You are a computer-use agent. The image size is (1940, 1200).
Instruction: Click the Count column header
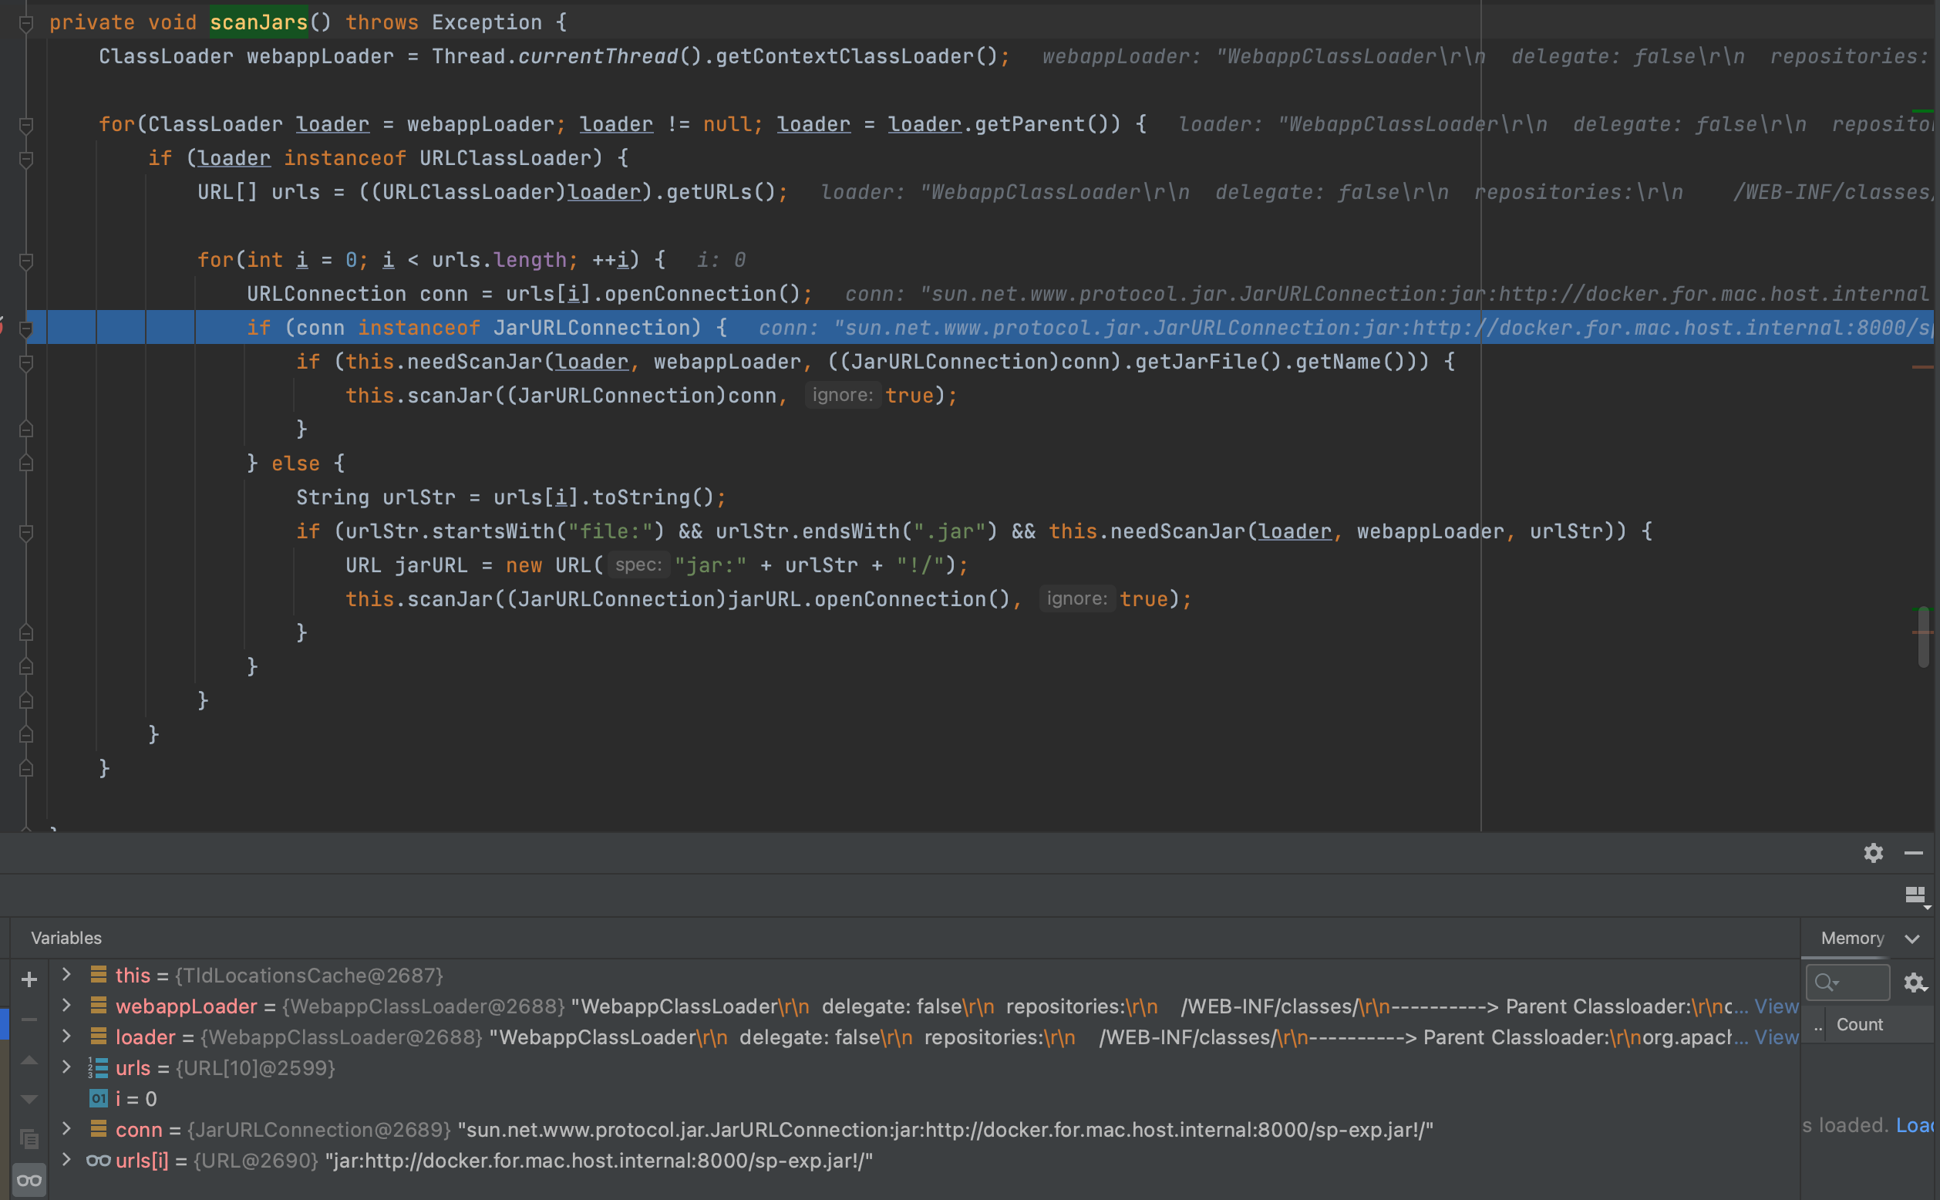[x=1859, y=1025]
